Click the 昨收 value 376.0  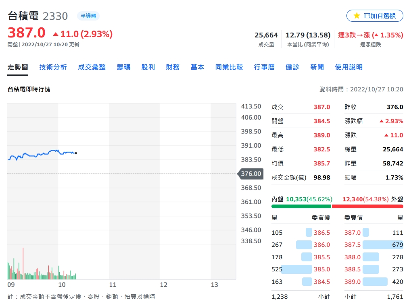[395, 107]
